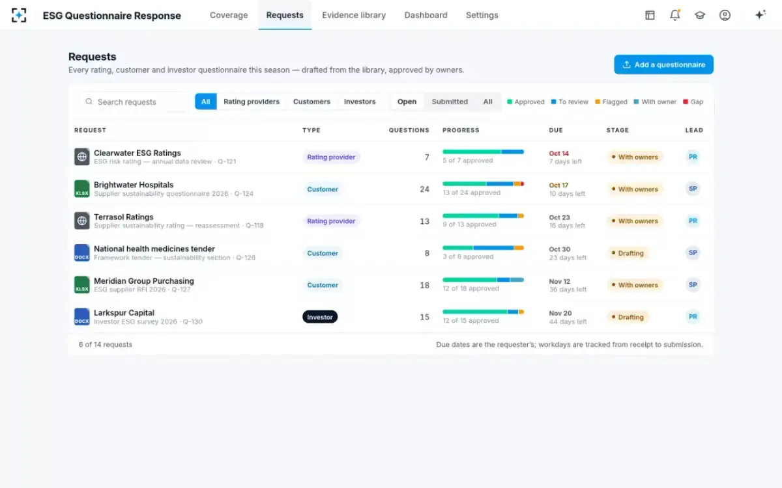Filter requests by Rating providers

click(x=252, y=102)
